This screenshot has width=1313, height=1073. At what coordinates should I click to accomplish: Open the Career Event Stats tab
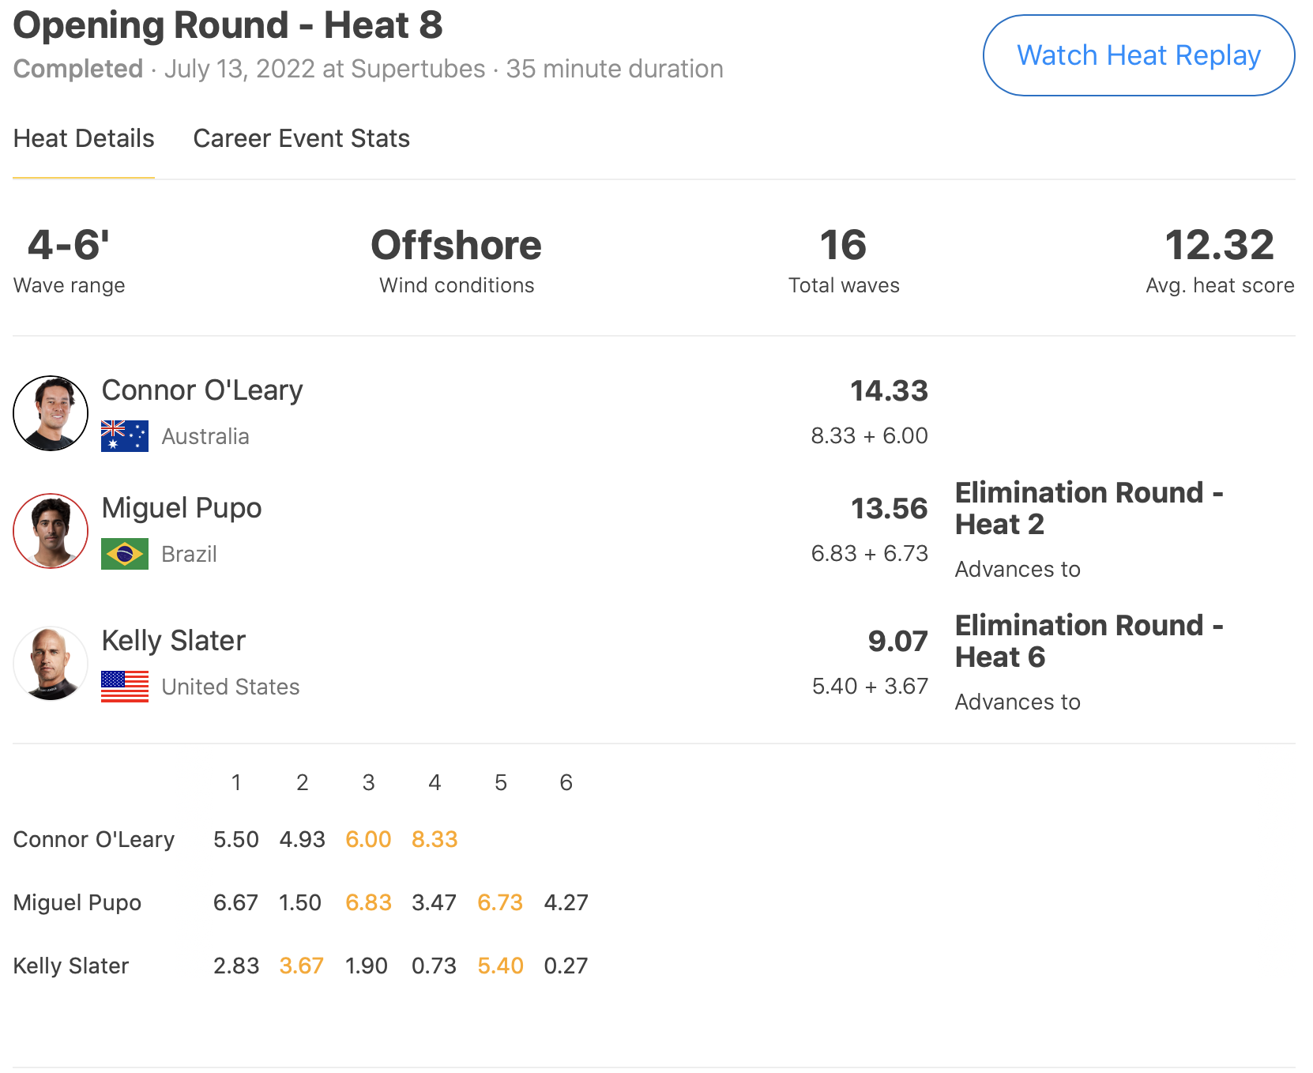coord(301,138)
